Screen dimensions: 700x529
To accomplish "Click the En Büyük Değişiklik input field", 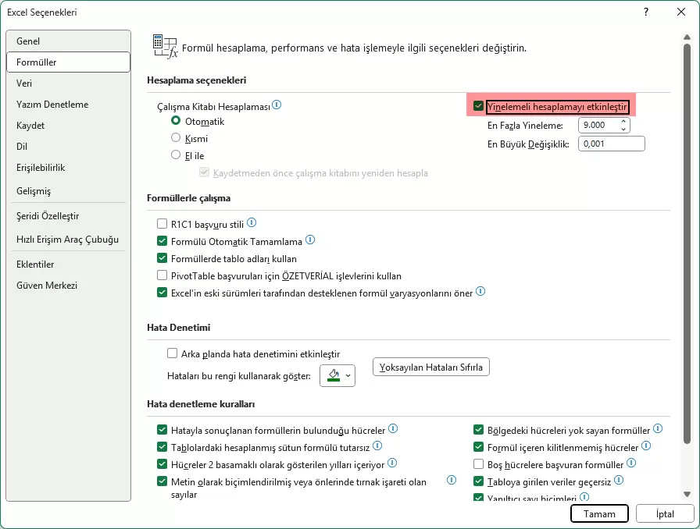I will [611, 144].
